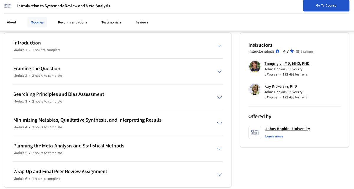Expand the Introduction module chevron
Image resolution: width=354 pixels, height=189 pixels.
point(219,46)
